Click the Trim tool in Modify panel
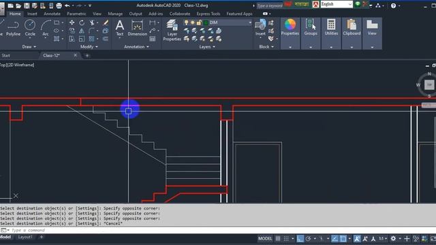The width and height of the screenshot is (436, 245). point(91,22)
